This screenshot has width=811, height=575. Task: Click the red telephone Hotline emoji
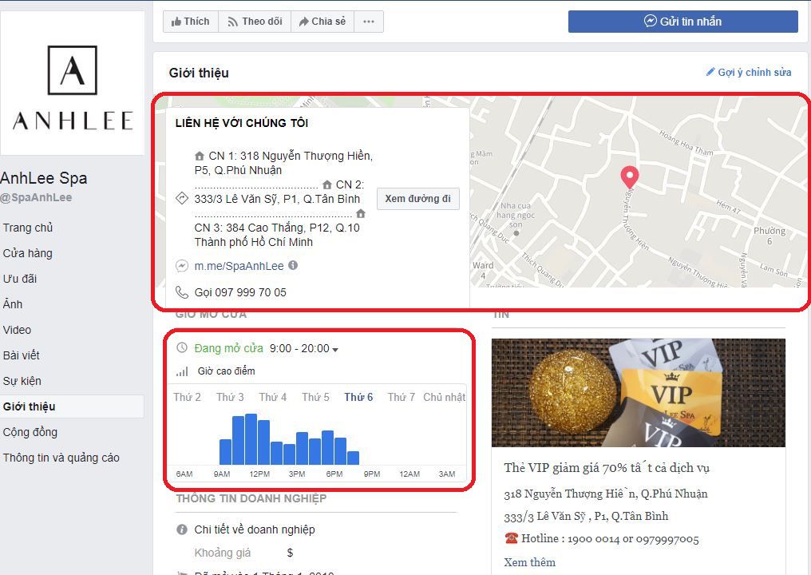511,538
